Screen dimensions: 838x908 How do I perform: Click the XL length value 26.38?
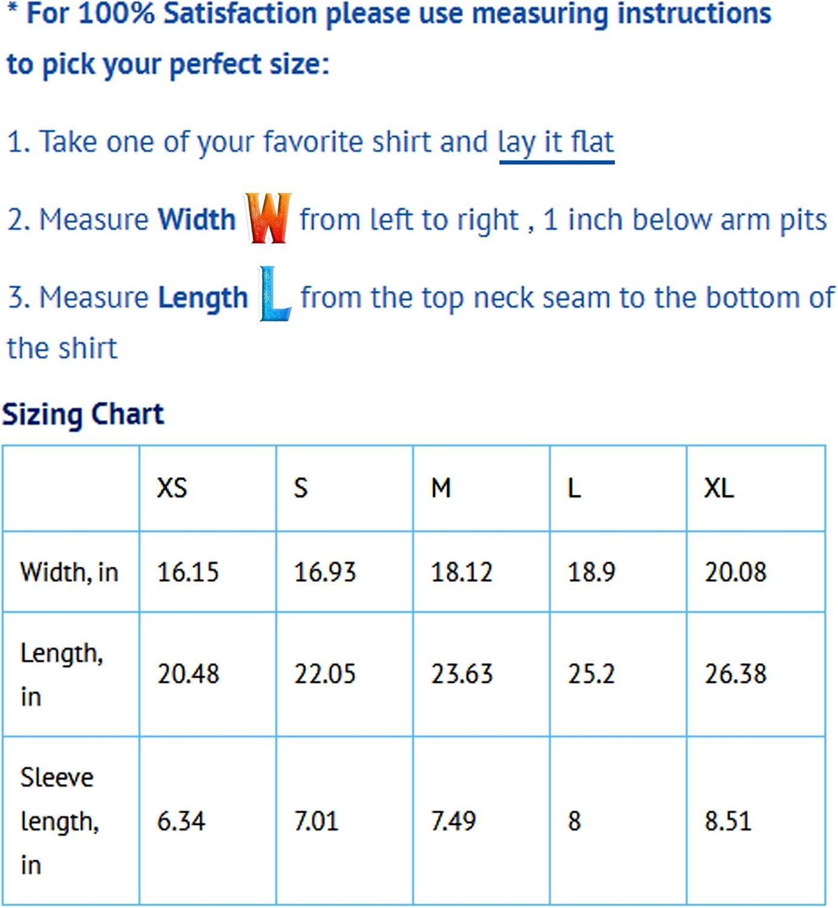pyautogui.click(x=735, y=674)
